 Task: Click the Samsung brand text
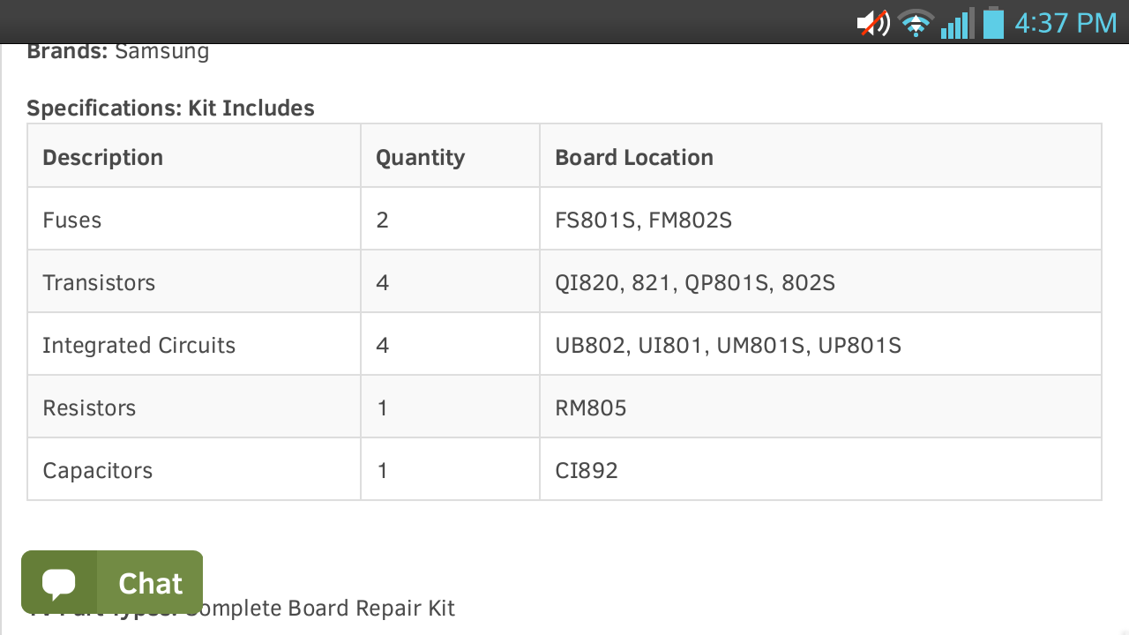click(x=162, y=51)
